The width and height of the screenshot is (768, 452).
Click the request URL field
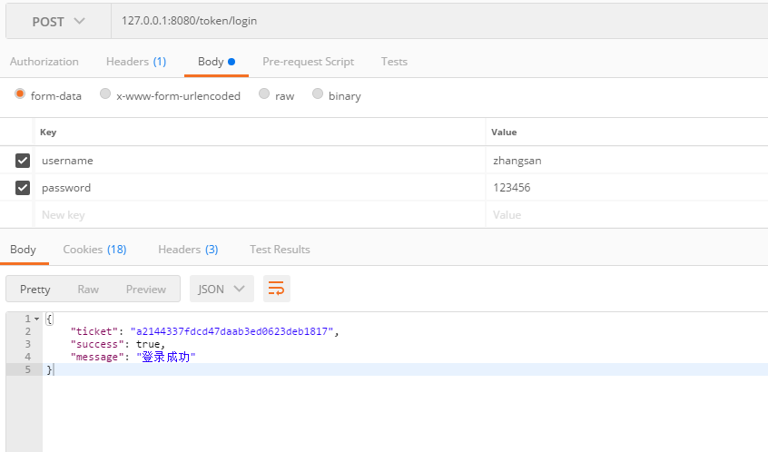click(439, 21)
